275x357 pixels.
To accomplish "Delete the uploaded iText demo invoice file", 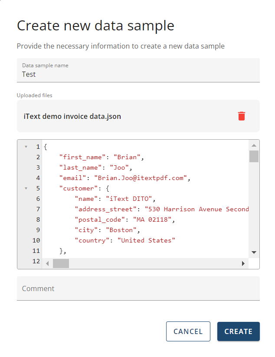I will pyautogui.click(x=242, y=116).
